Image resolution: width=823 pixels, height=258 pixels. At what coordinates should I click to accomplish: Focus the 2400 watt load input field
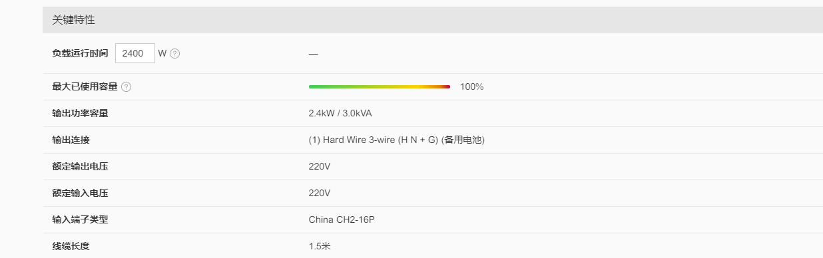point(135,54)
